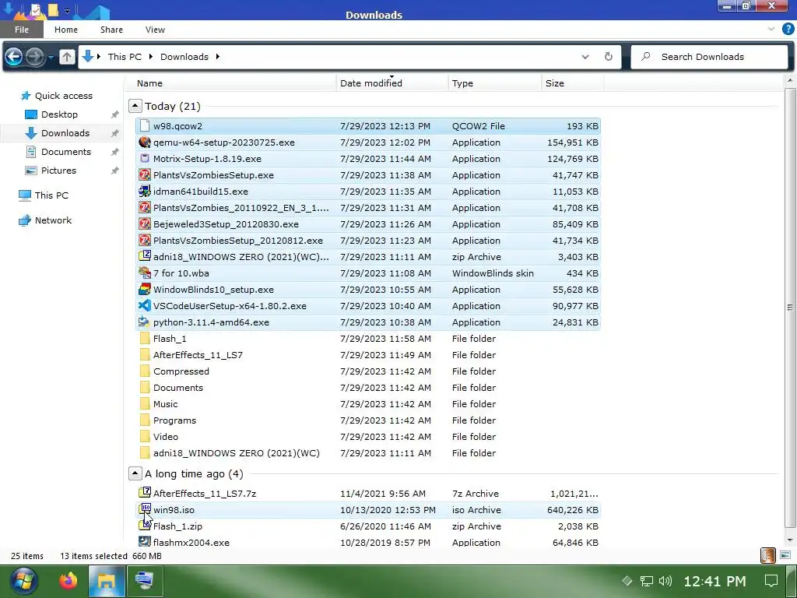This screenshot has height=598, width=797.
Task: Go up one folder level
Action: (x=67, y=56)
